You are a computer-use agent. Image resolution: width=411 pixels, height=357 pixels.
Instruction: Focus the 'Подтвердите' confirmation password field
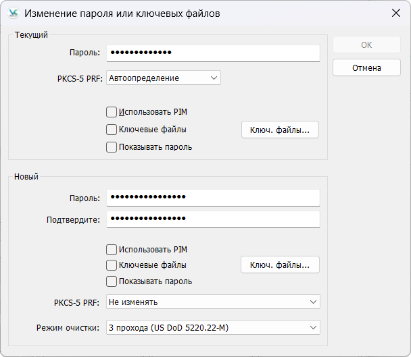[212, 220]
